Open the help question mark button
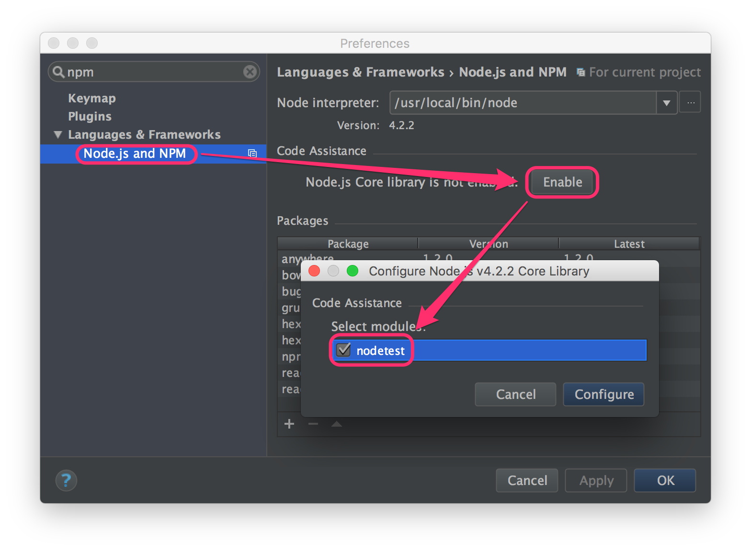Viewport: 751px width, 551px height. tap(66, 480)
